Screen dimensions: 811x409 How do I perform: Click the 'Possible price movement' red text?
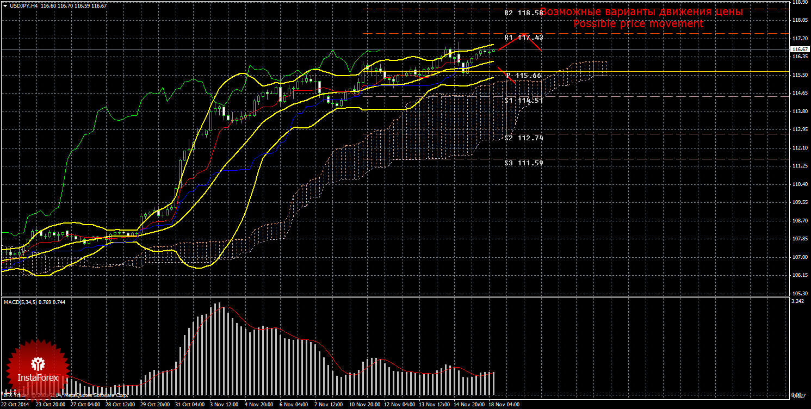point(638,24)
